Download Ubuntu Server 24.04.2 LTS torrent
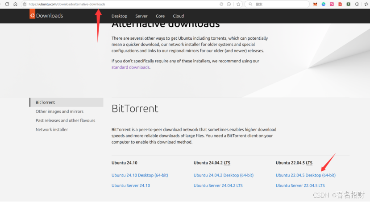This screenshot has width=370, height=202. pyautogui.click(x=218, y=186)
